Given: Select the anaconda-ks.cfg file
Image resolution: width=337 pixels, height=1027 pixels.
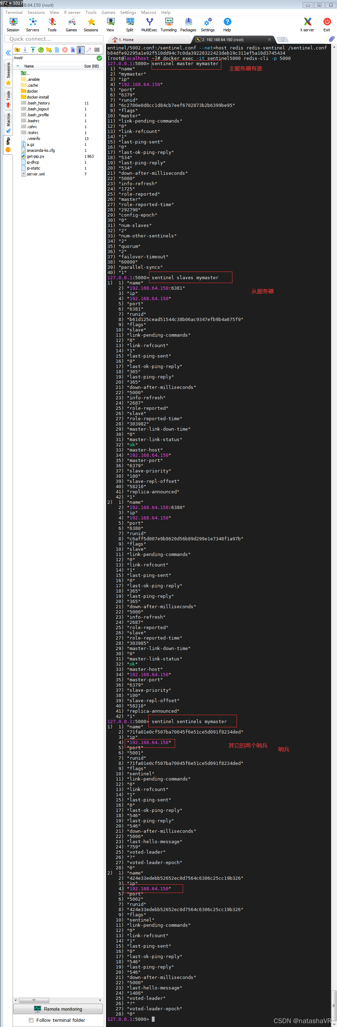Looking at the screenshot, I should click(x=38, y=150).
